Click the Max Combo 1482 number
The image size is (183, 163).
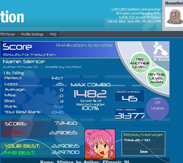point(90,94)
